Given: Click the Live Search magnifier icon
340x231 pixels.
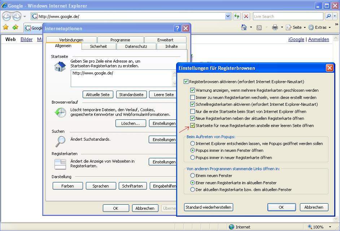Looking at the screenshot, I should click(328, 16).
